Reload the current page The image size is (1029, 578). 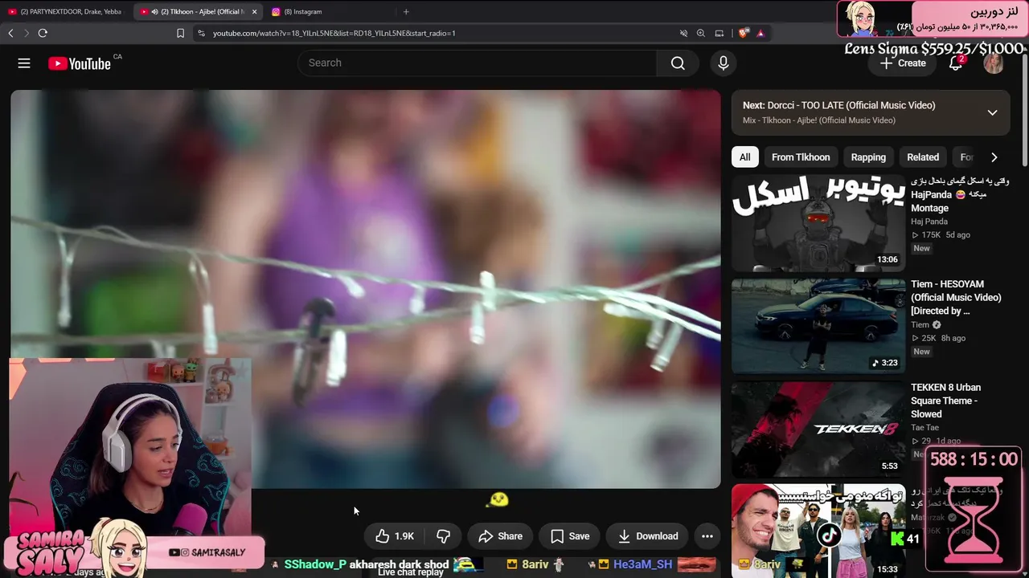point(43,33)
